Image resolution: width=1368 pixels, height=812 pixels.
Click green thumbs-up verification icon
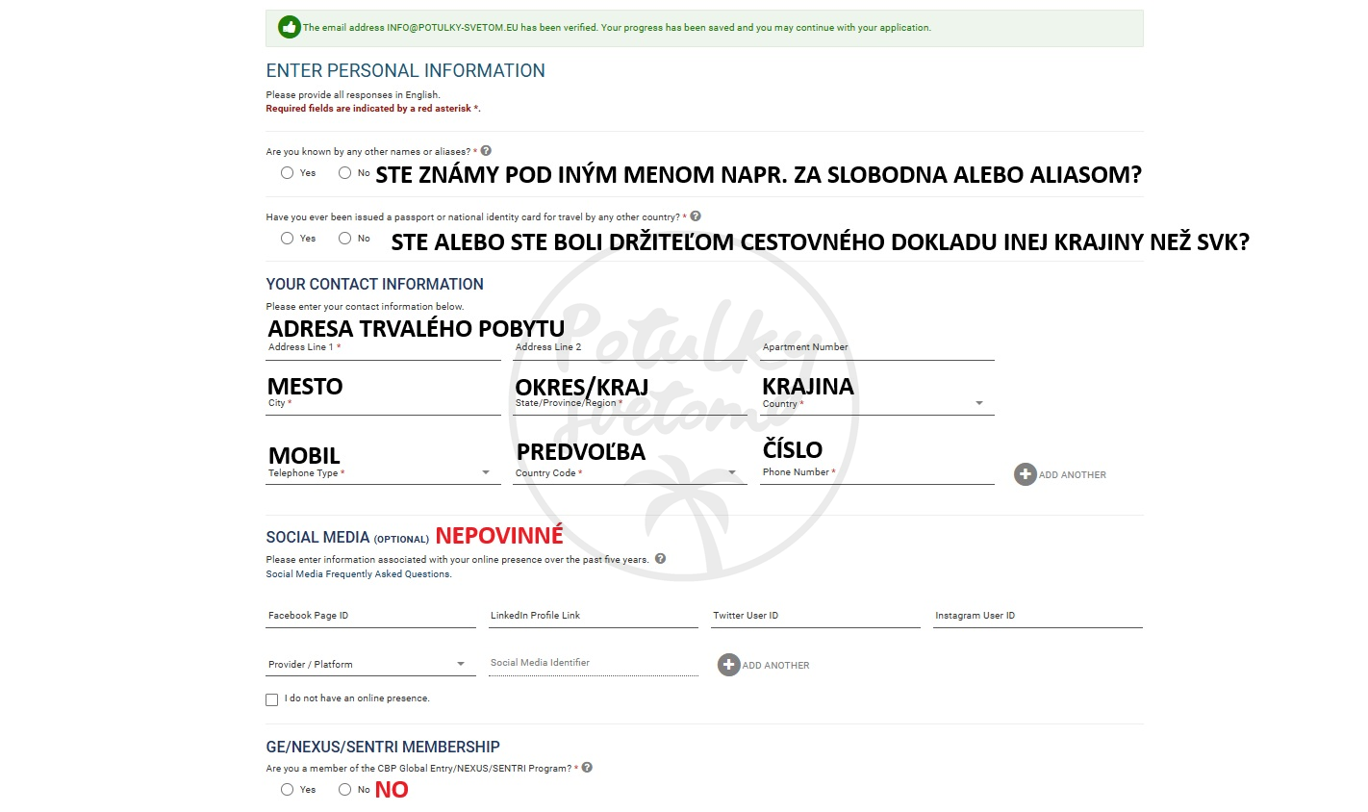290,28
